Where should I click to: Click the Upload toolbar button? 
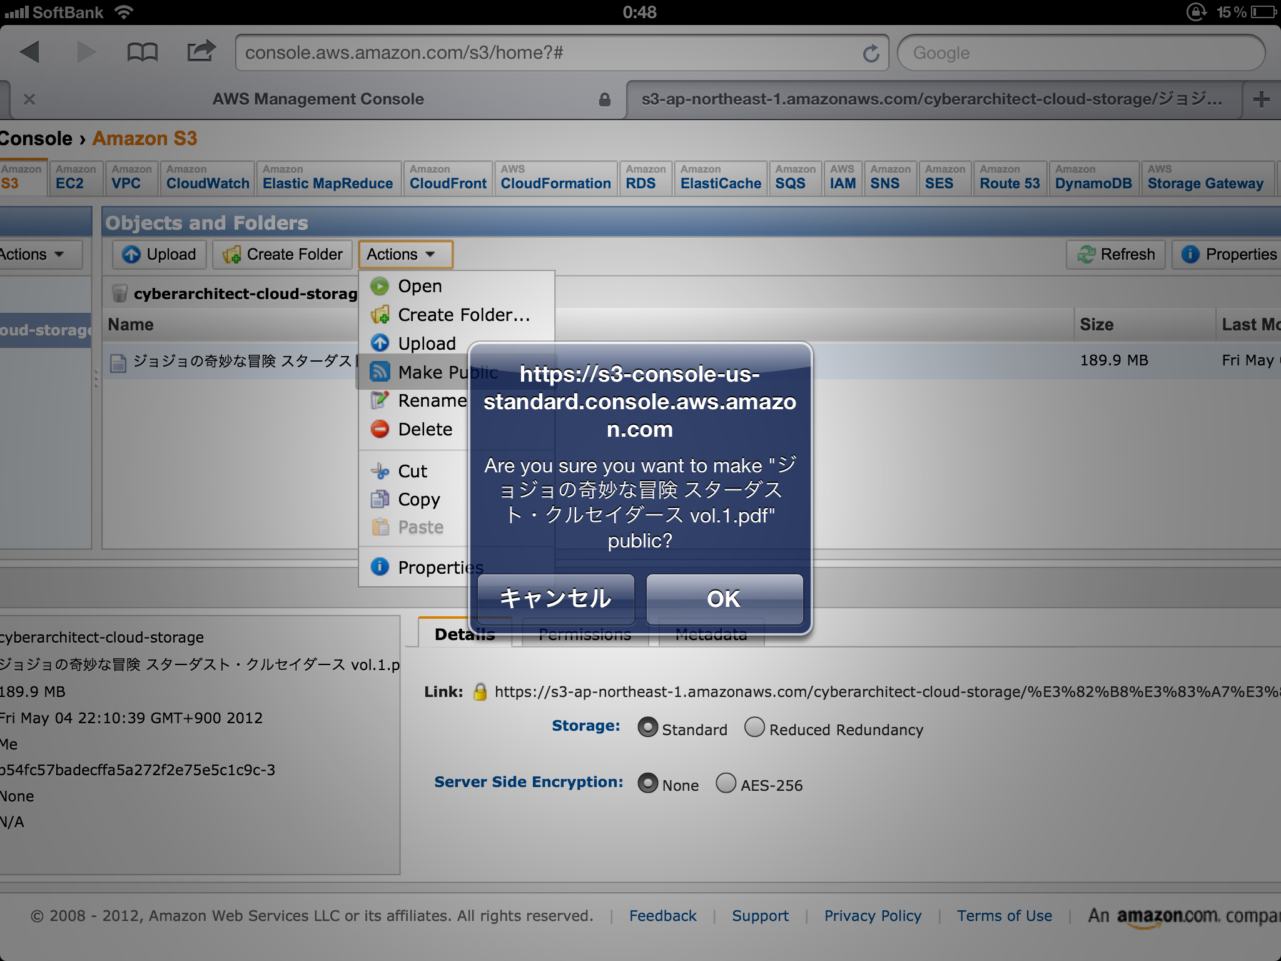[x=159, y=255]
